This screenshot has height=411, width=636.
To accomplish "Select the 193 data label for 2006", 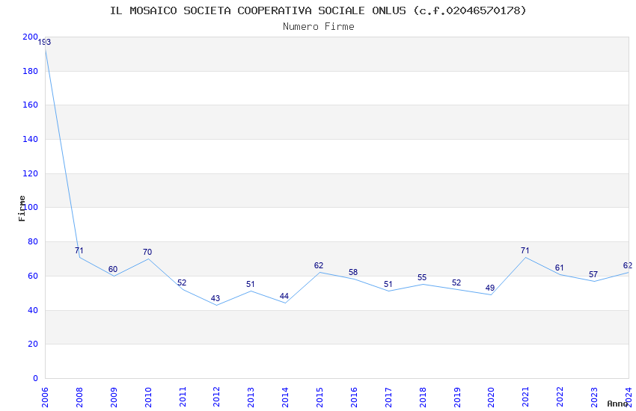I will [44, 42].
